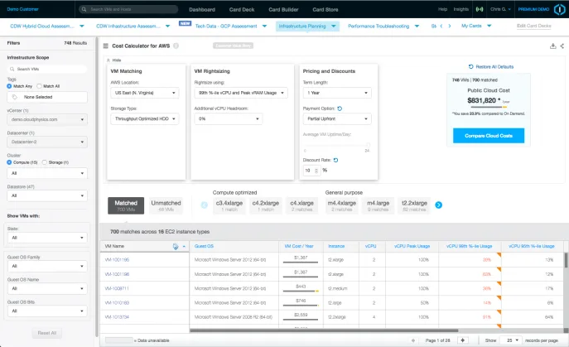Switch to the Unmatched VMs tab
The width and height of the screenshot is (569, 347).
point(166,205)
